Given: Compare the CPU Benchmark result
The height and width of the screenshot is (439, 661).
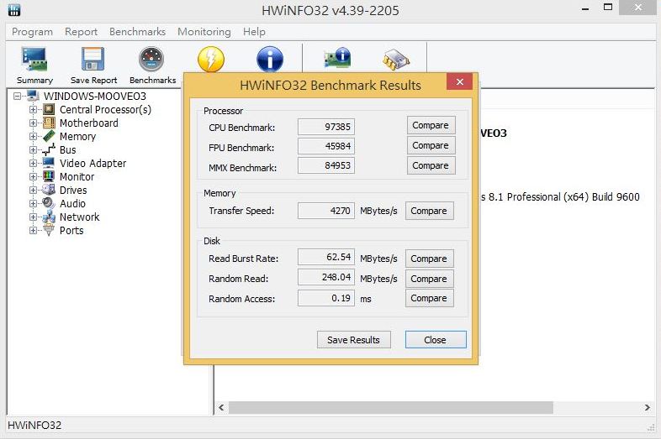Looking at the screenshot, I should 431,125.
